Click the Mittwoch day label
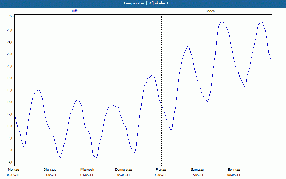This screenshot has width=286, height=179. coord(87,170)
